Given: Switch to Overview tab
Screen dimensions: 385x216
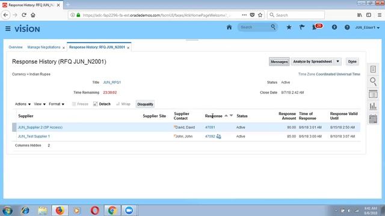Looking at the screenshot, I should [16, 47].
